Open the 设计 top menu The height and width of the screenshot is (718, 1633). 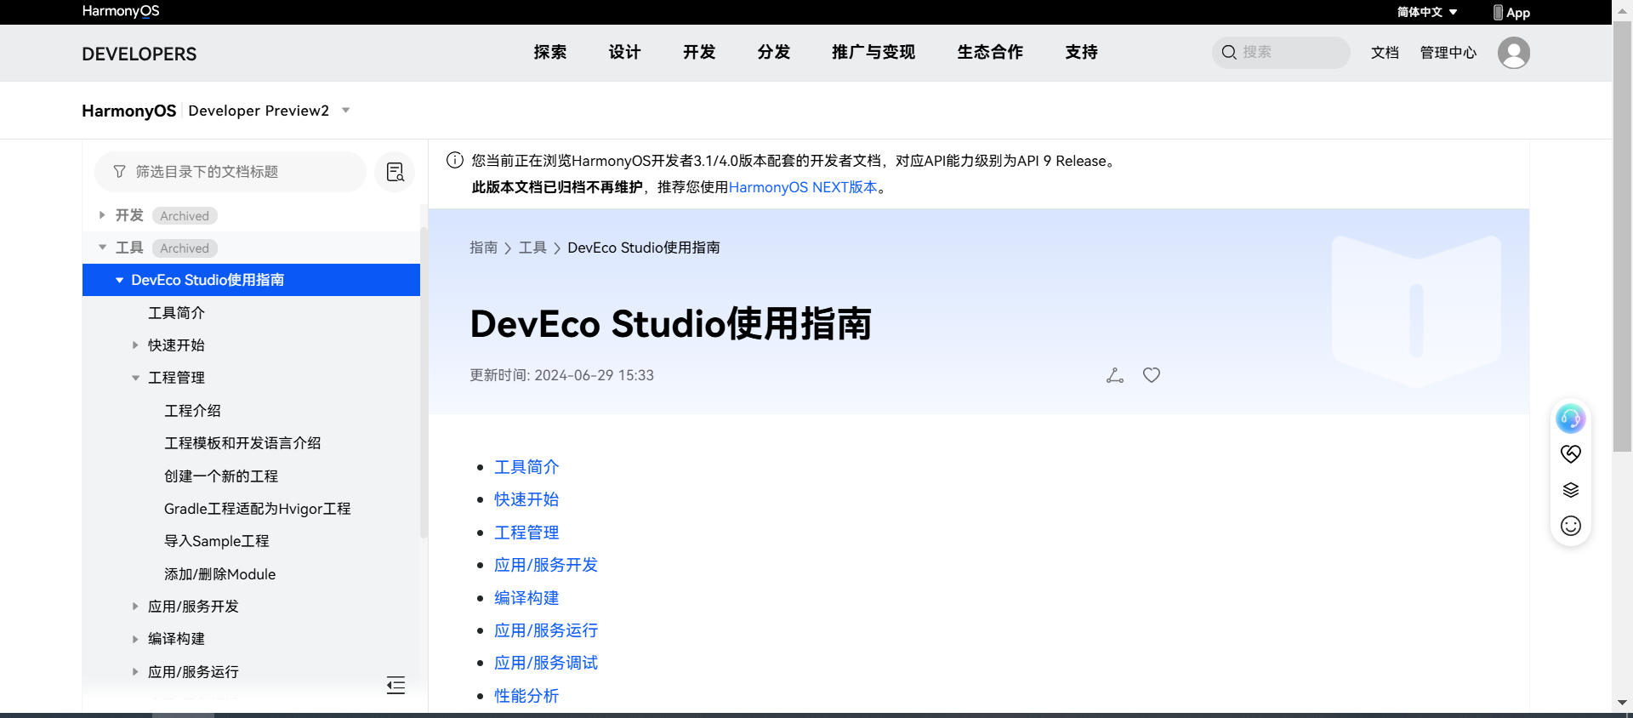(624, 52)
